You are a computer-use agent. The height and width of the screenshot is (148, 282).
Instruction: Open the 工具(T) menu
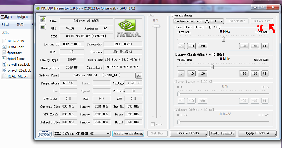[x=7, y=17]
